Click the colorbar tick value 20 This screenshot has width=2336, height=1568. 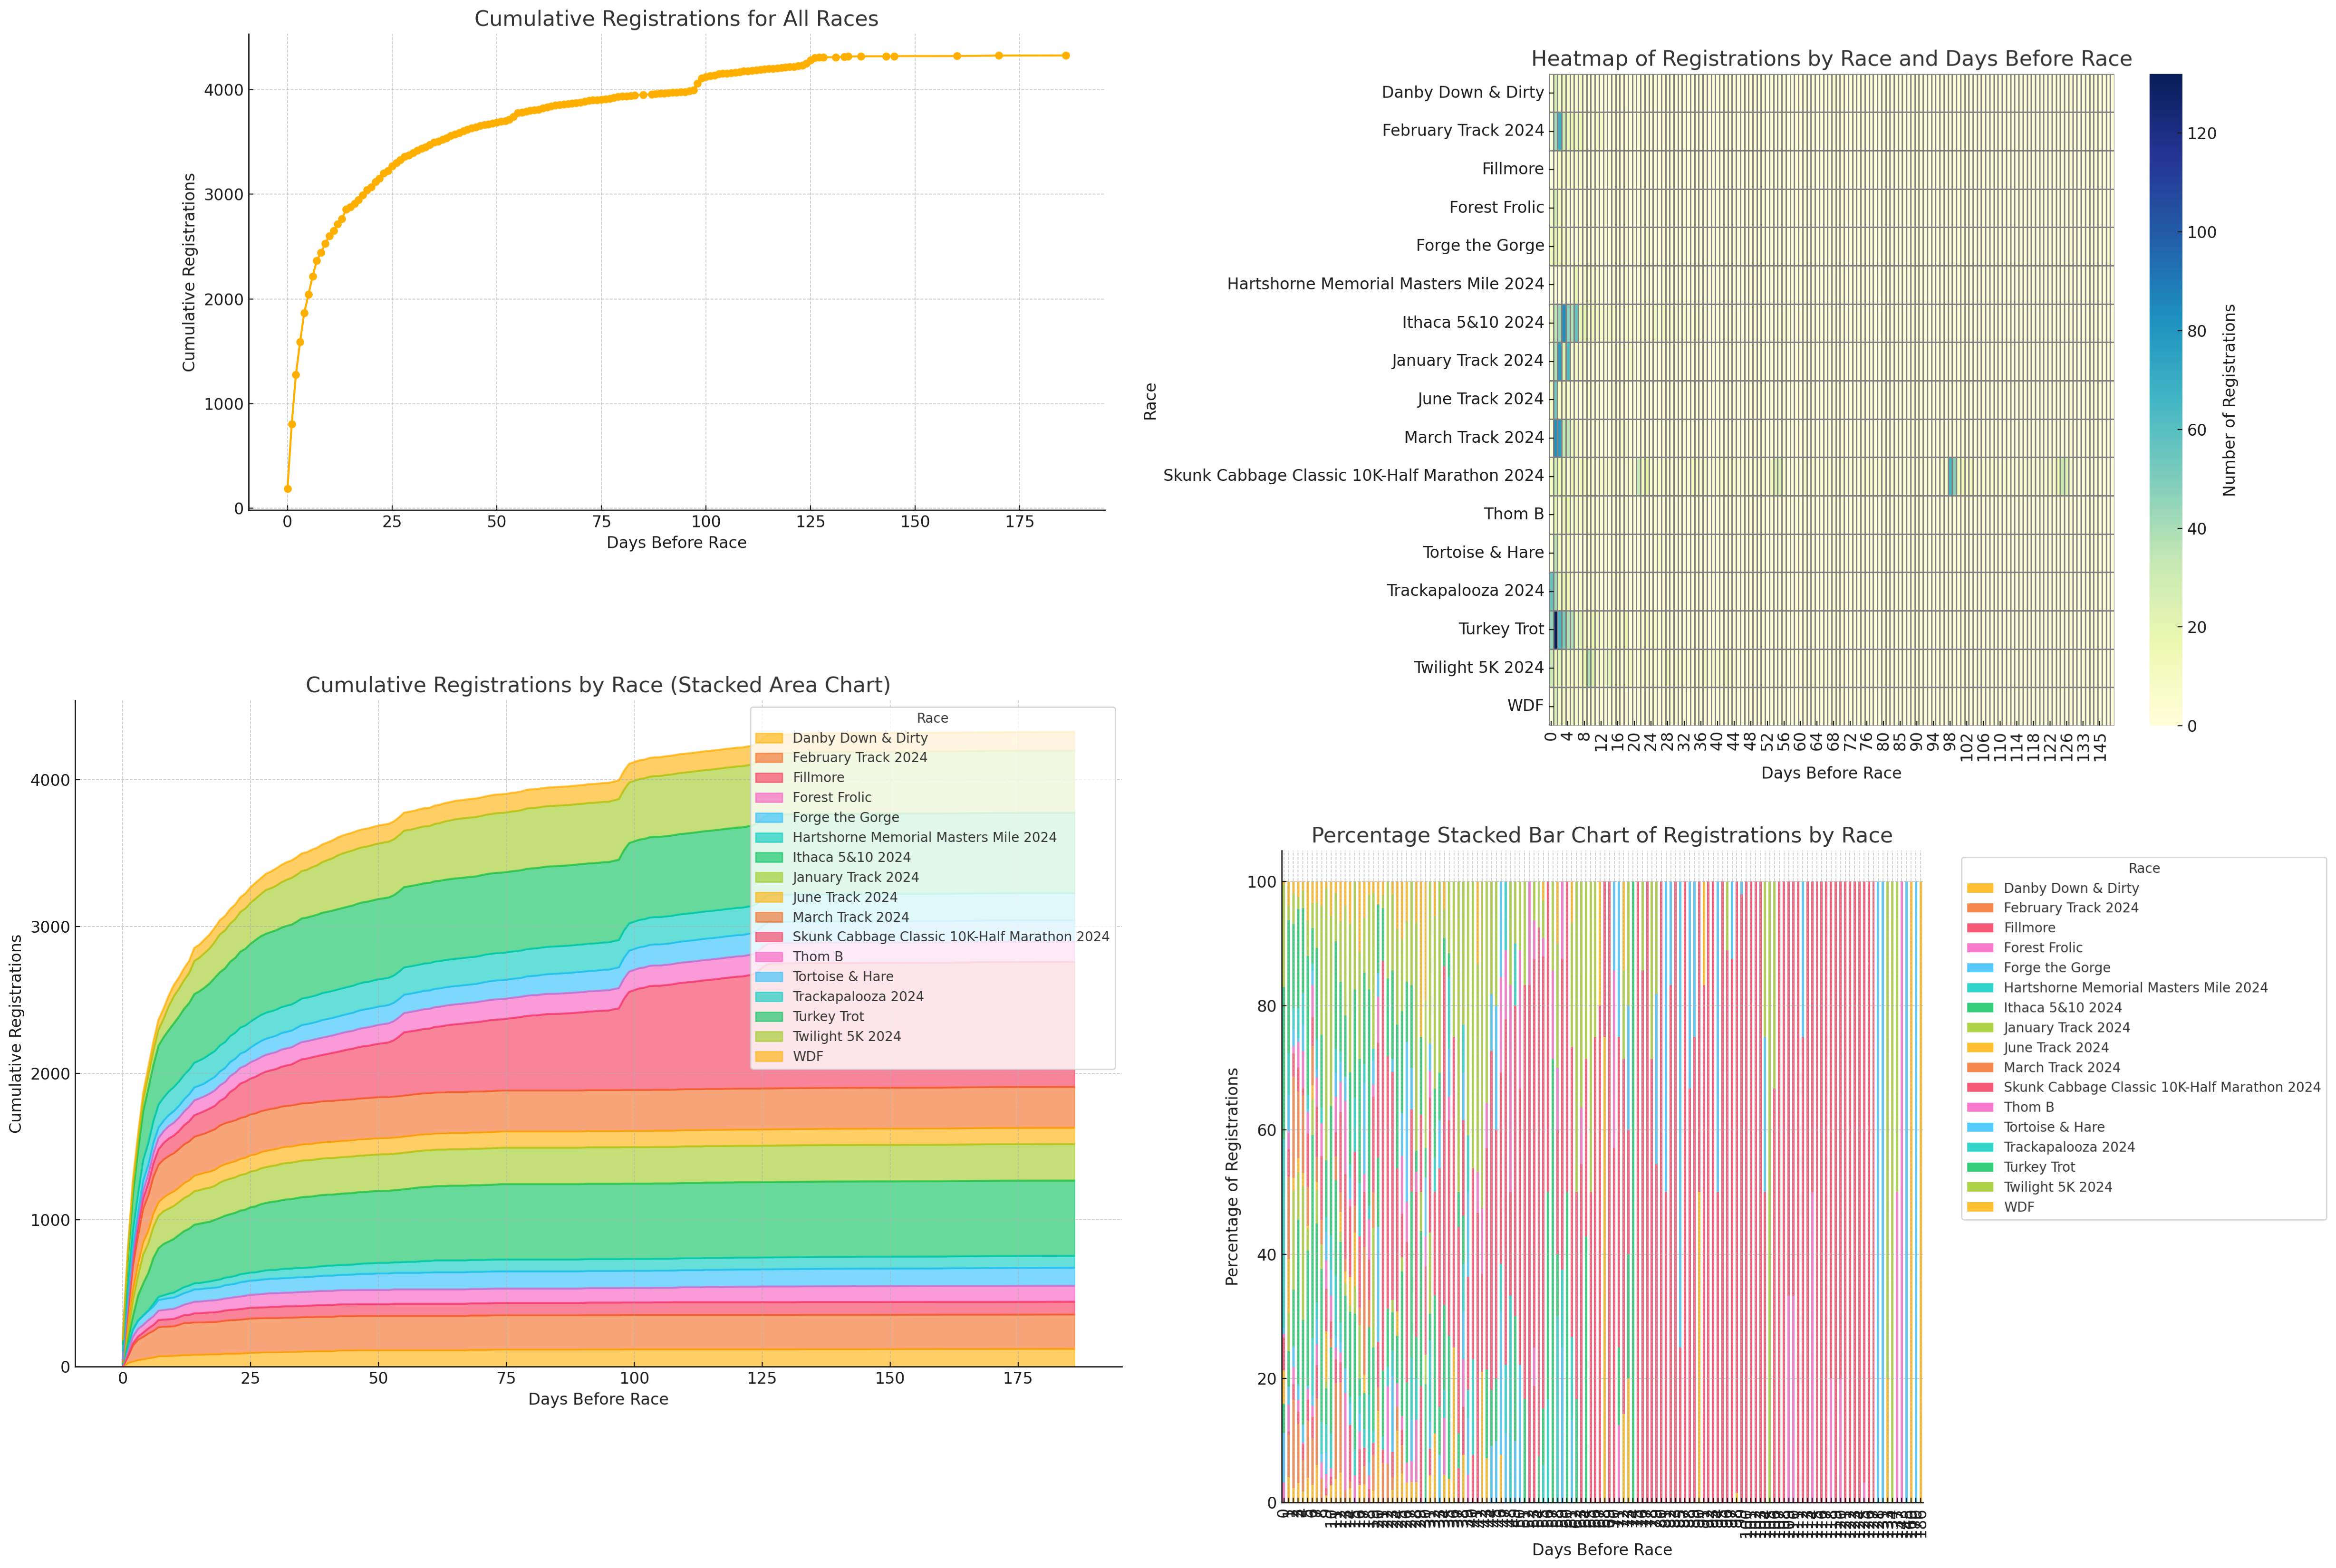pos(2197,628)
